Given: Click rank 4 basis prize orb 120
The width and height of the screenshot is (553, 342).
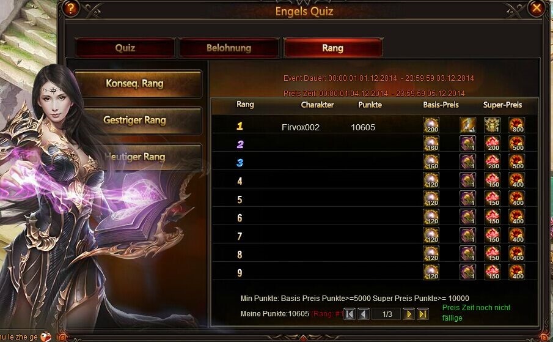Looking at the screenshot, I should click(x=431, y=180).
